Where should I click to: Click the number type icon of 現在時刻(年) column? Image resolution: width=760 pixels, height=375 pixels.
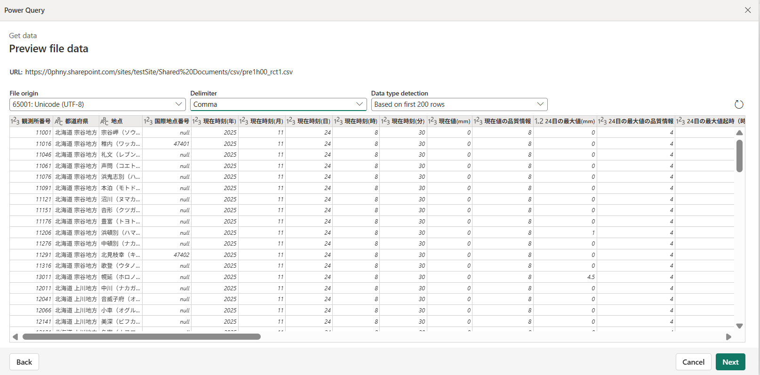click(197, 121)
